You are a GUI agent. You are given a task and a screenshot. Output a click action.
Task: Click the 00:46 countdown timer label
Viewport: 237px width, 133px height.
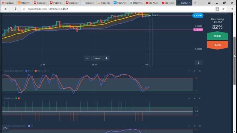pyautogui.click(x=155, y=16)
